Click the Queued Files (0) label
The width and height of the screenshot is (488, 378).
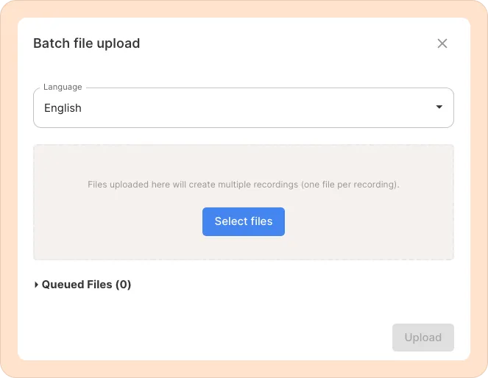[x=77, y=285]
